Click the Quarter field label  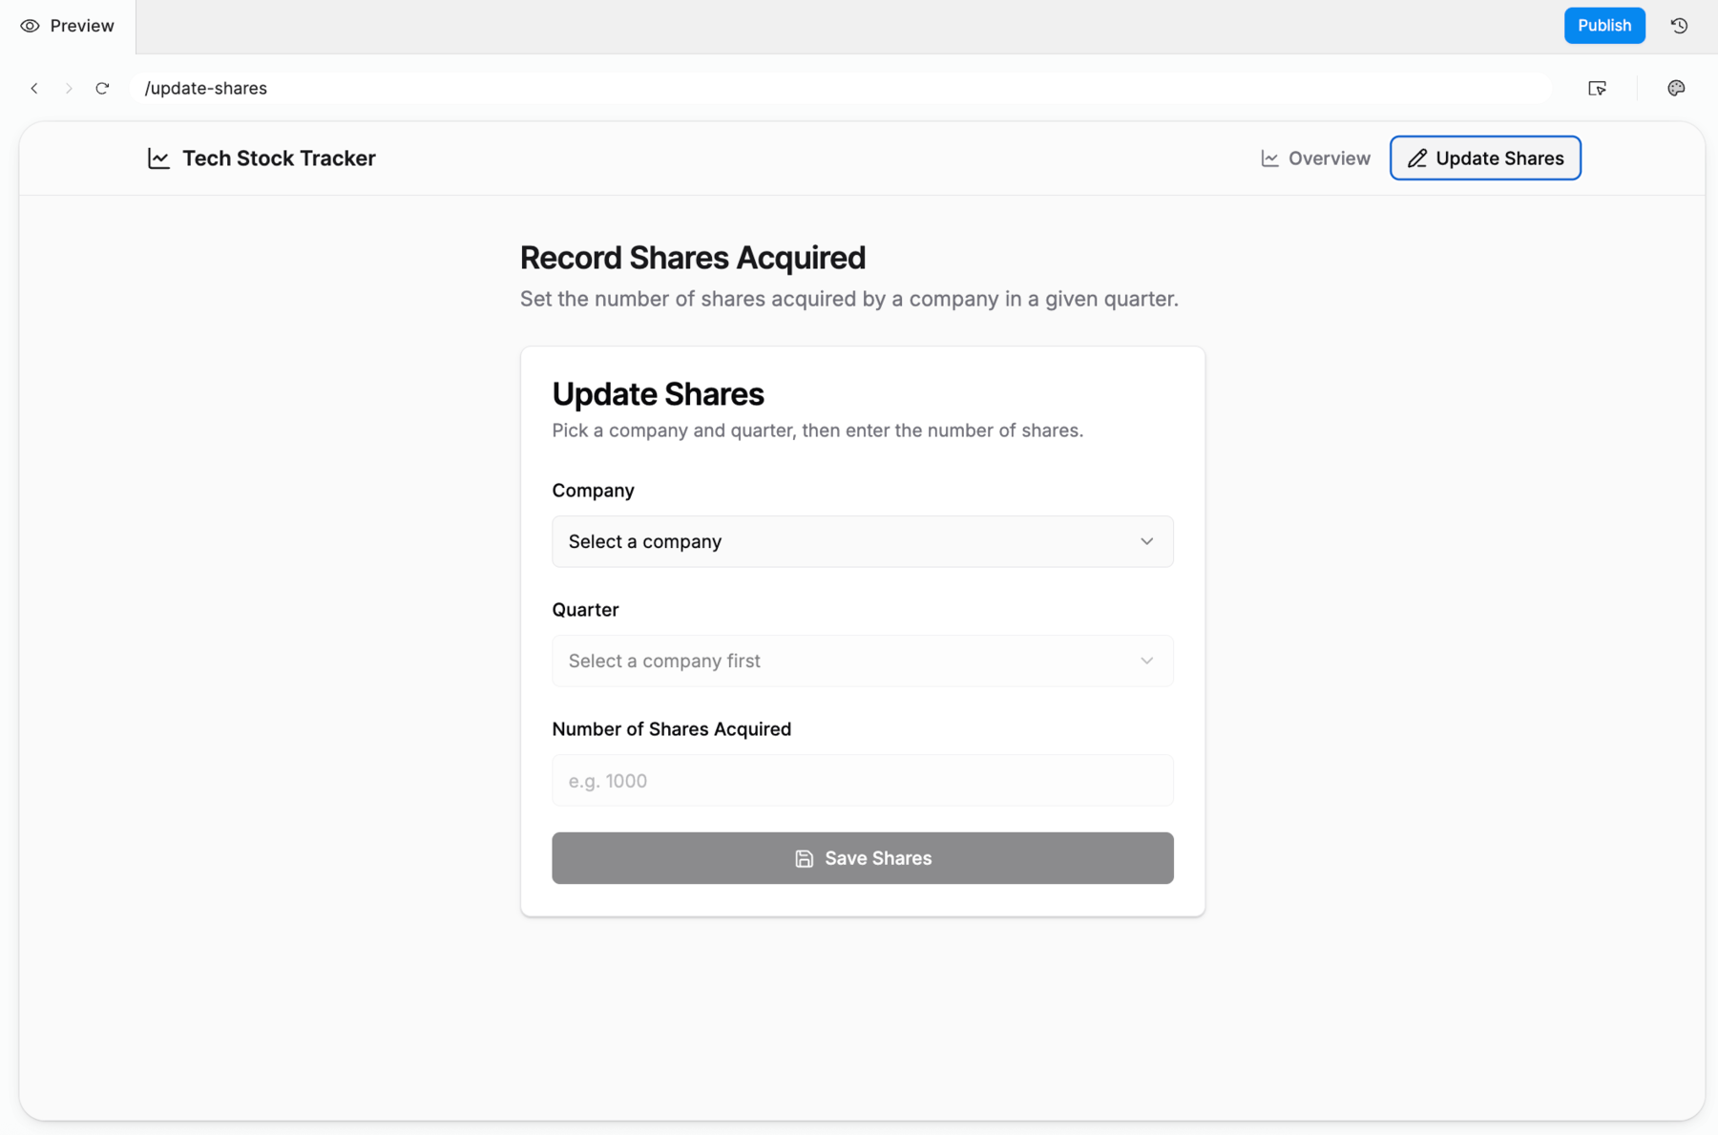(x=585, y=610)
